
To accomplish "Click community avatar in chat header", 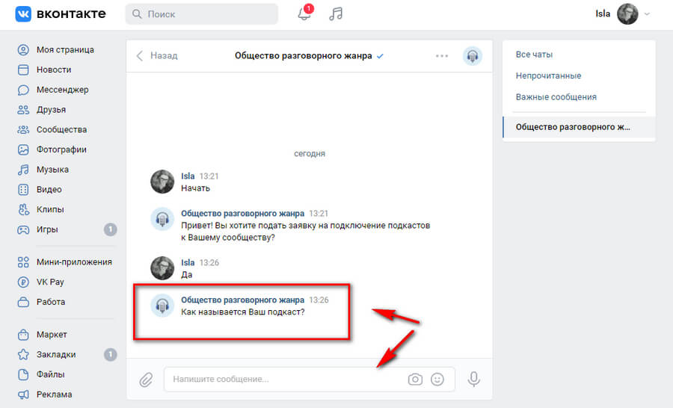I will pyautogui.click(x=472, y=56).
